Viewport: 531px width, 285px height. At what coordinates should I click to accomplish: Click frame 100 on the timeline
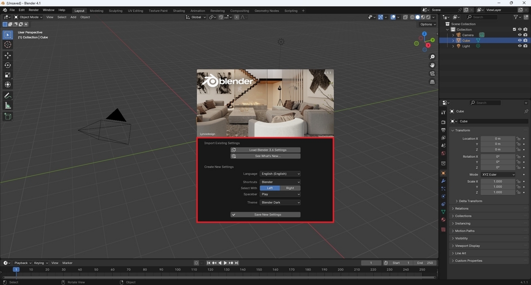coord(177,269)
